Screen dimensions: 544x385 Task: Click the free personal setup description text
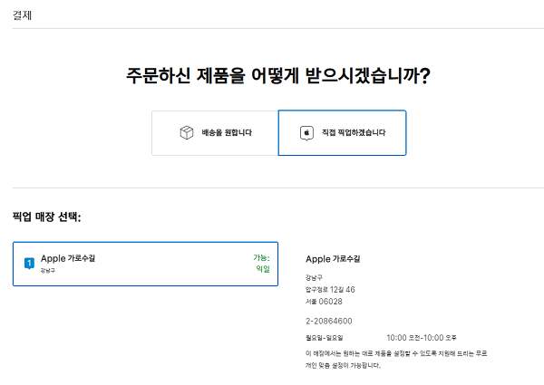[x=396, y=360]
